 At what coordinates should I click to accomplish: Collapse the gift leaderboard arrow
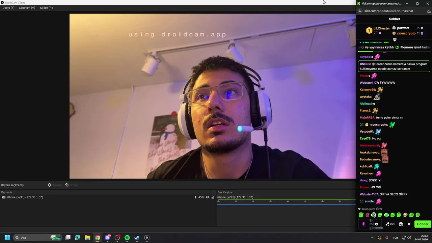coord(395,40)
